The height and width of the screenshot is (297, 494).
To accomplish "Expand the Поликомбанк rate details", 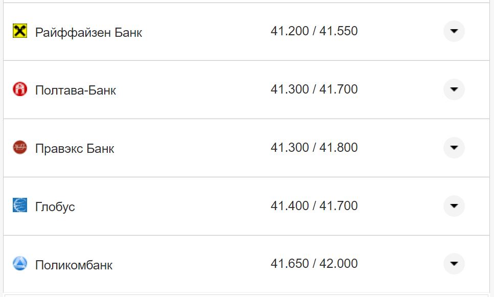I will point(454,264).
